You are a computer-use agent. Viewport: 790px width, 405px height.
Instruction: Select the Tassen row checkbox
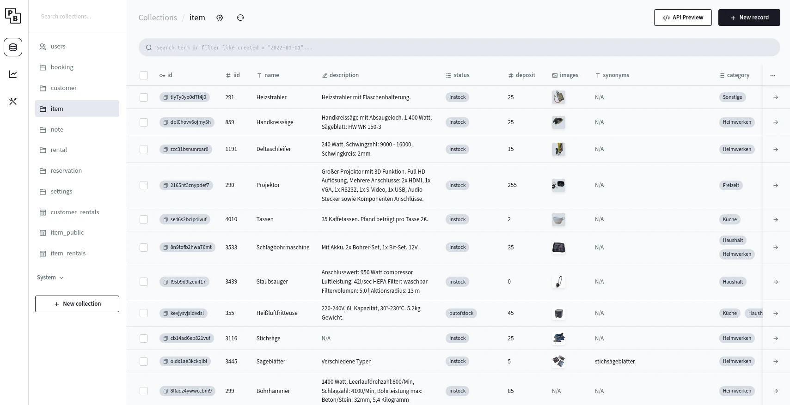[144, 219]
